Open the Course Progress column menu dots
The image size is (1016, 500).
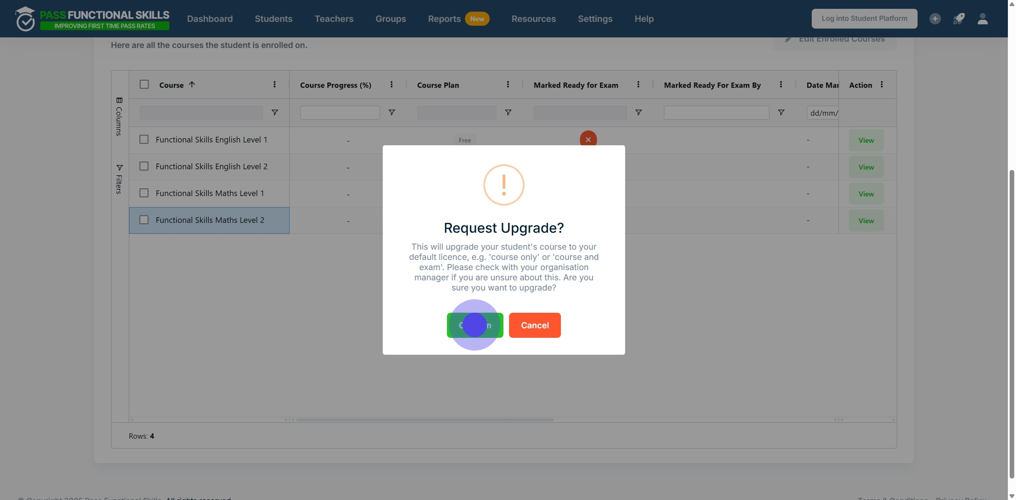pyautogui.click(x=391, y=84)
